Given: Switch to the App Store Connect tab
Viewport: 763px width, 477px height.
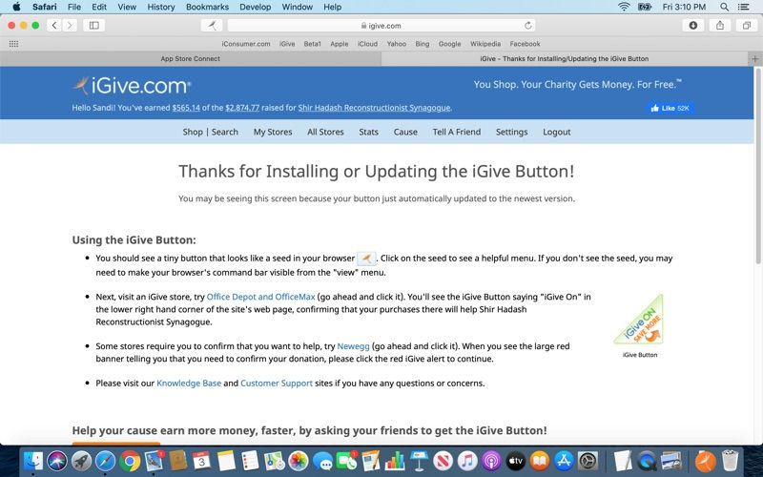Looking at the screenshot, I should pyautogui.click(x=190, y=59).
